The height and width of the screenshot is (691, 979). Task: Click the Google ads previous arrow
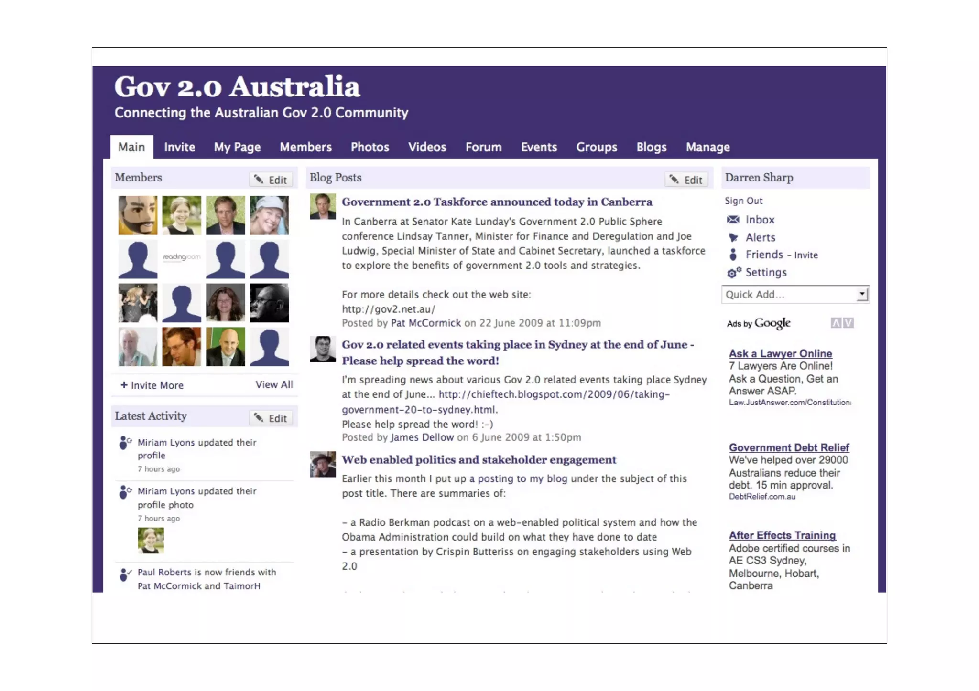coord(836,323)
